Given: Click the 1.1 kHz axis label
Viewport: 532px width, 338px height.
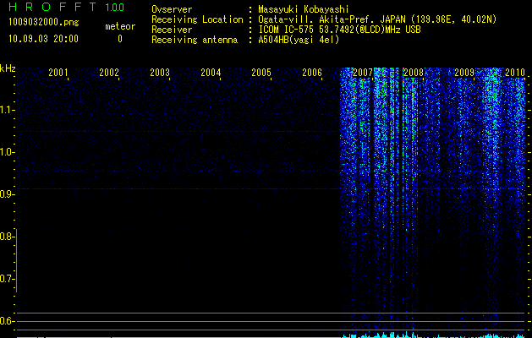Looking at the screenshot, I should coord(6,110).
